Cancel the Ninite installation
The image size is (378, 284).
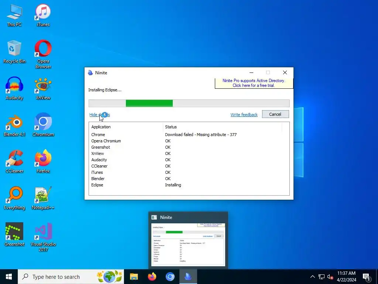(275, 114)
